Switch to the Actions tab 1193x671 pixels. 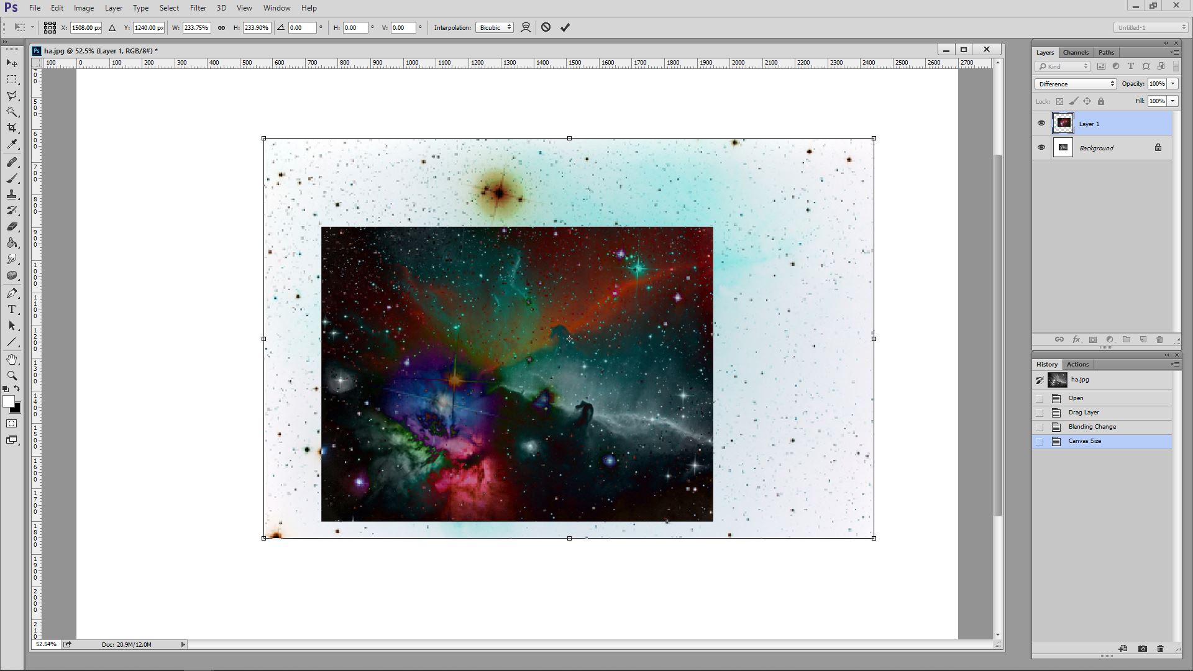(1078, 364)
